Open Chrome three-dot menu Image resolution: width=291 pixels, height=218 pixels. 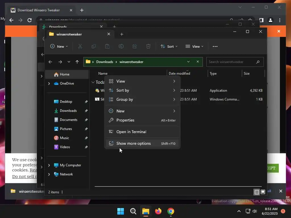point(280,20)
